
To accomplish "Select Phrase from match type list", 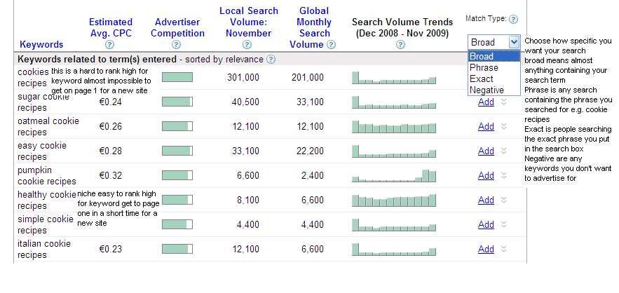I will click(484, 68).
